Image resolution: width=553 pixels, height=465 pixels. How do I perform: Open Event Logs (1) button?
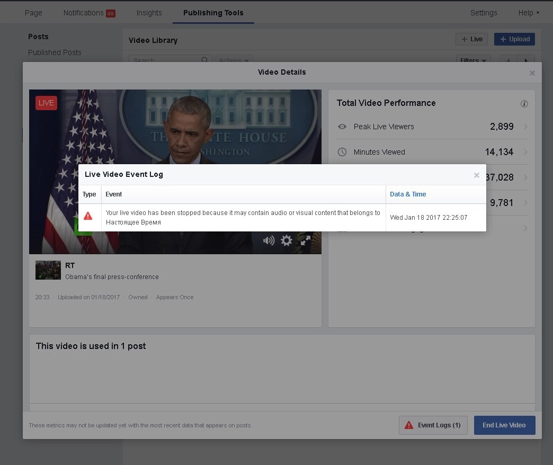point(433,425)
